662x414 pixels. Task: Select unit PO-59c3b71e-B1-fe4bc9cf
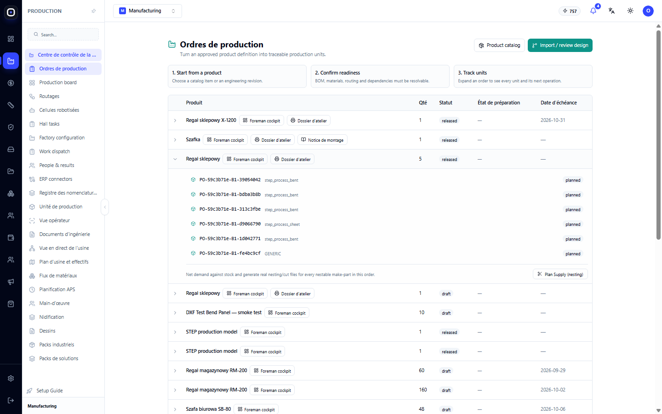230,253
